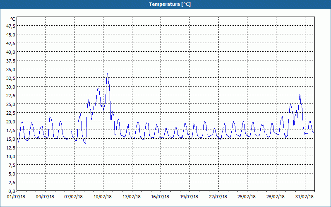
Task: Click the 31/07/18 date label
Action: (305, 197)
